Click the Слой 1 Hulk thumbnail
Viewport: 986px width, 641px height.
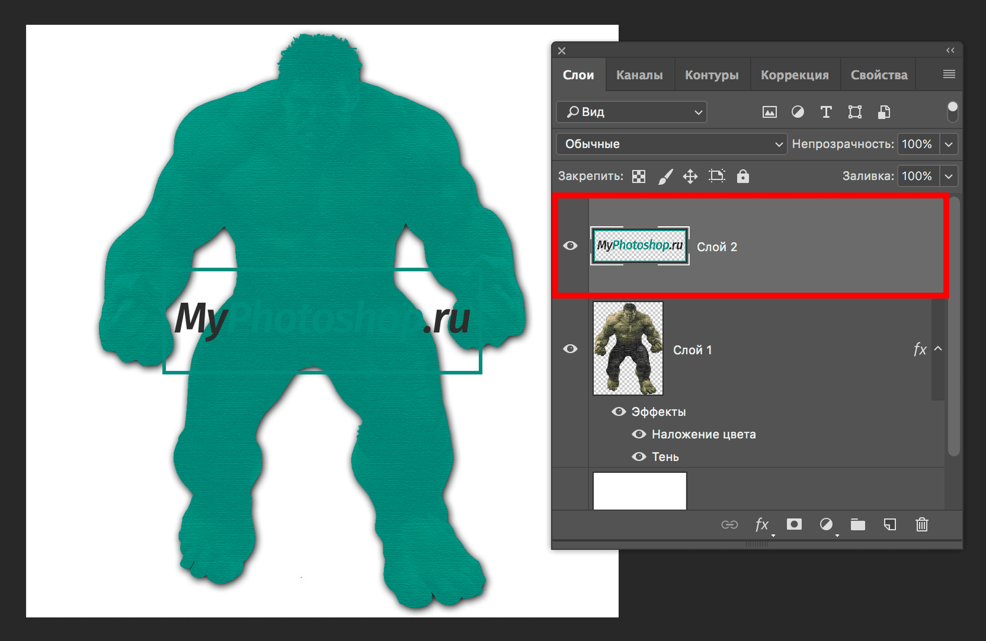point(628,348)
